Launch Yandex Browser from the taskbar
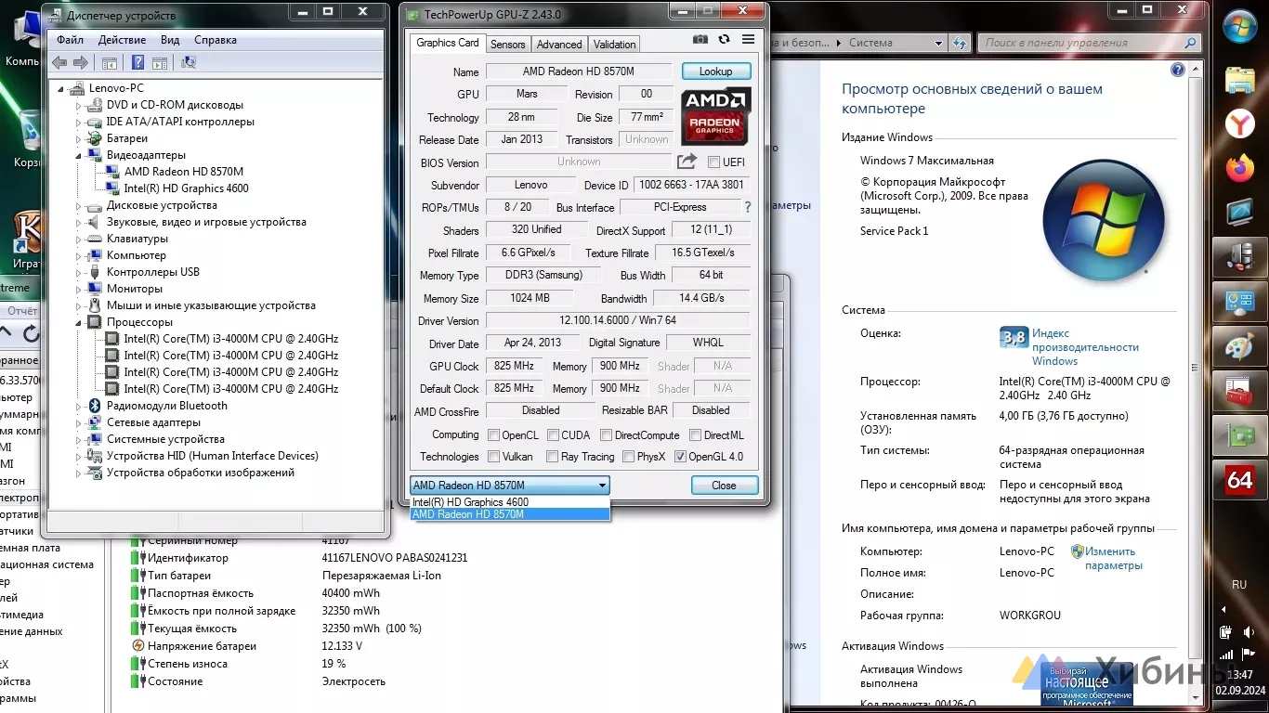Image resolution: width=1269 pixels, height=713 pixels. (x=1240, y=123)
